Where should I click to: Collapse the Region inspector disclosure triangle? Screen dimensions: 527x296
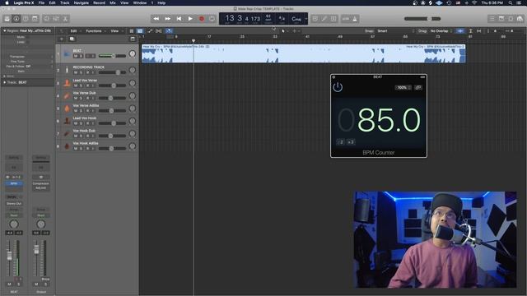click(x=5, y=30)
